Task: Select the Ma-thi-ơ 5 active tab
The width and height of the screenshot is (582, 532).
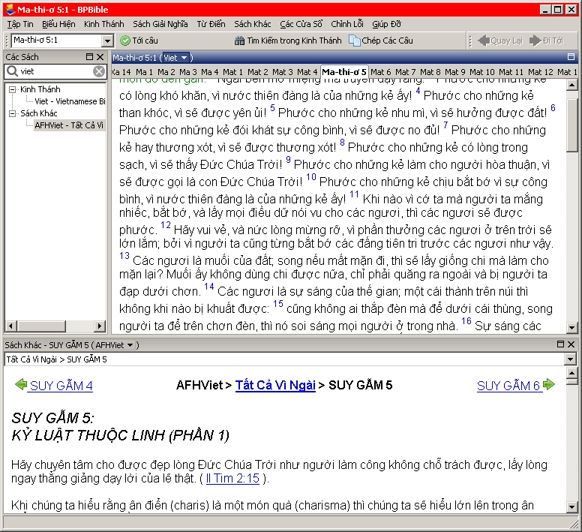Action: click(x=344, y=71)
